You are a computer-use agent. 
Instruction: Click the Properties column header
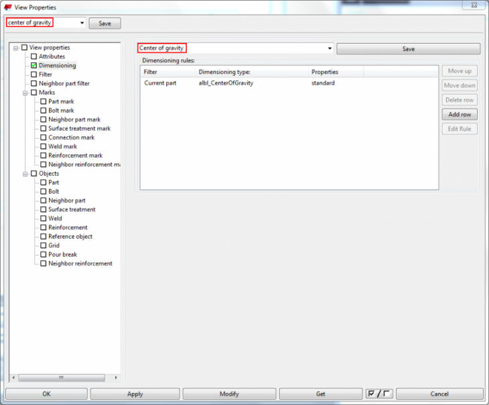[x=336, y=72]
